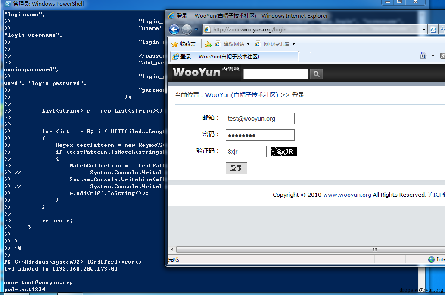Click the add-to-favorites-bar star icon
Viewport: 445px width, 295px height.
[x=208, y=44]
